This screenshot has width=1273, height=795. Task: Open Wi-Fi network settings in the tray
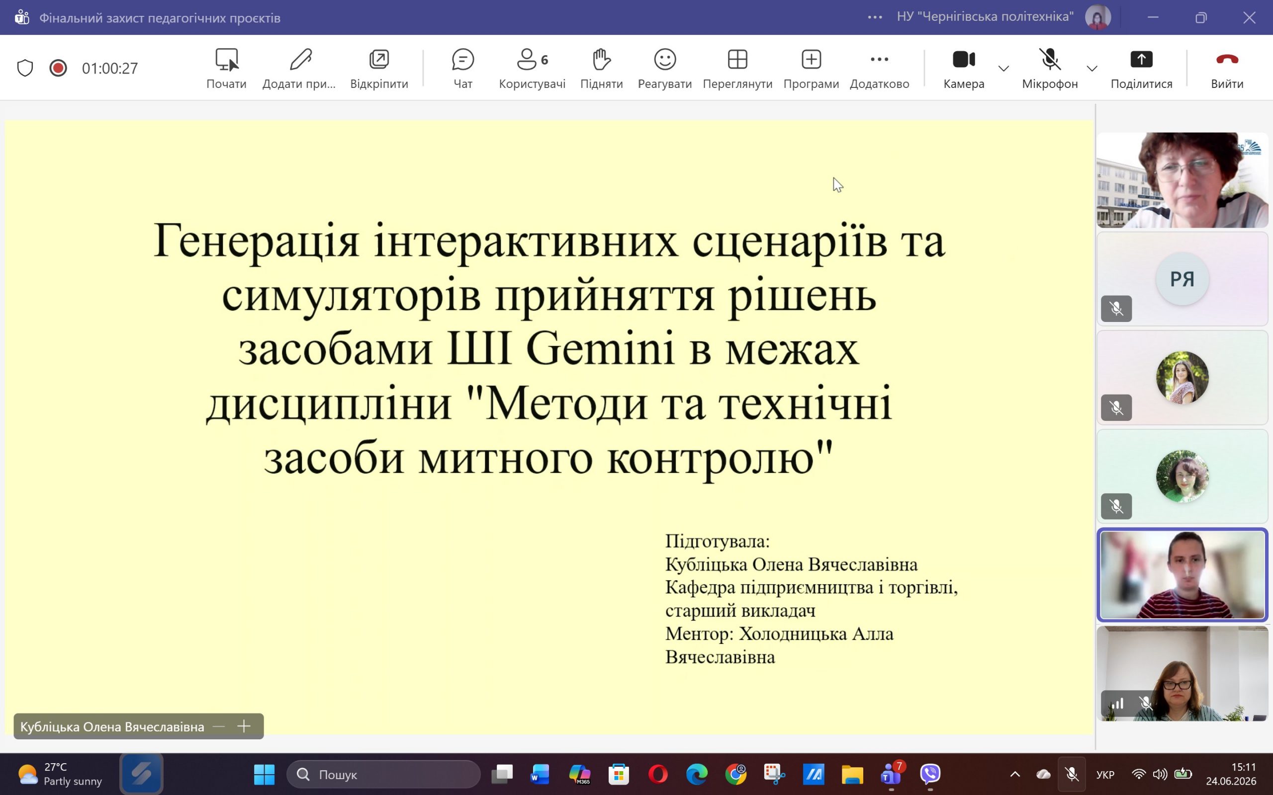pos(1139,774)
